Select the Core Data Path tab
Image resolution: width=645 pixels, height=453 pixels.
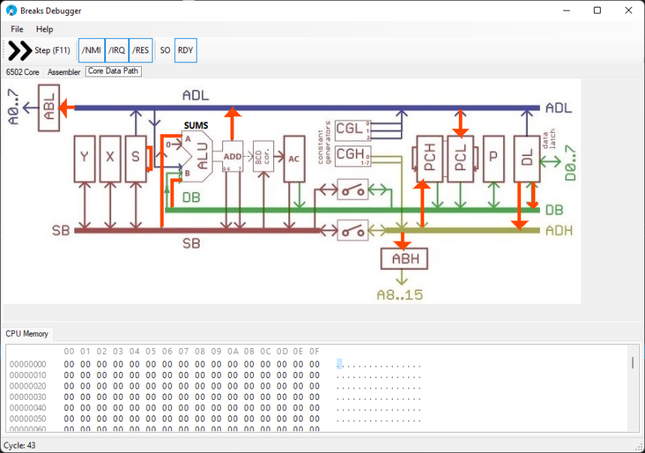point(113,72)
